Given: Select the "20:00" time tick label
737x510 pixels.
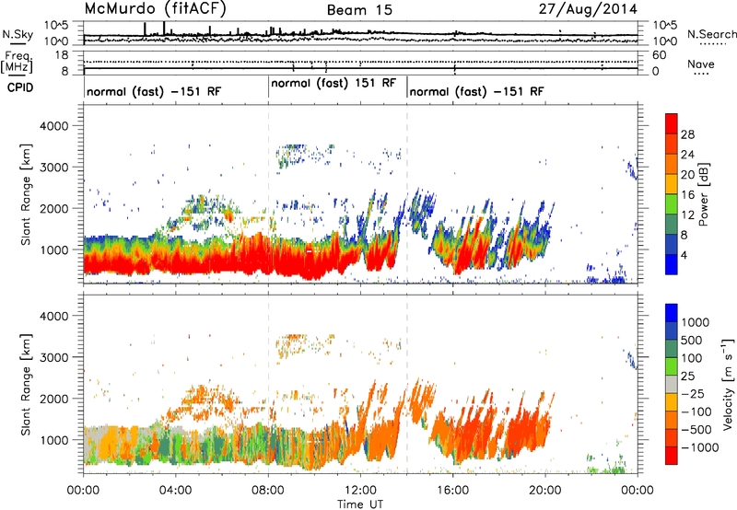Looking at the screenshot, I should tap(545, 491).
